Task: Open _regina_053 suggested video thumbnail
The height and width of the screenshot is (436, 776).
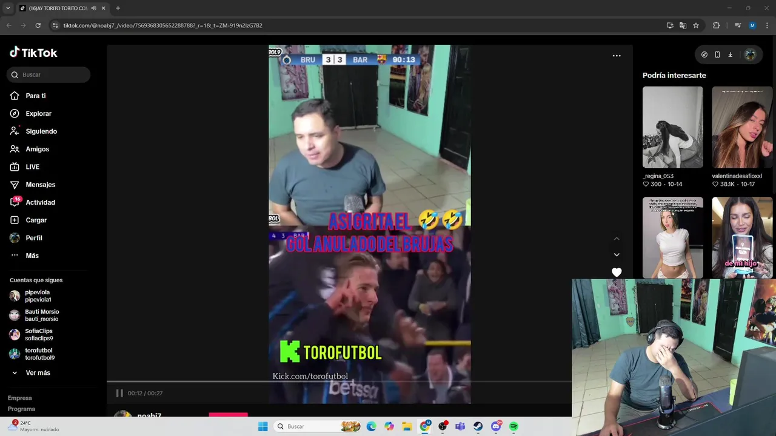Action: tap(673, 127)
